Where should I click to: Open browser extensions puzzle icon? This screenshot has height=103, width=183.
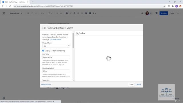(173, 6)
